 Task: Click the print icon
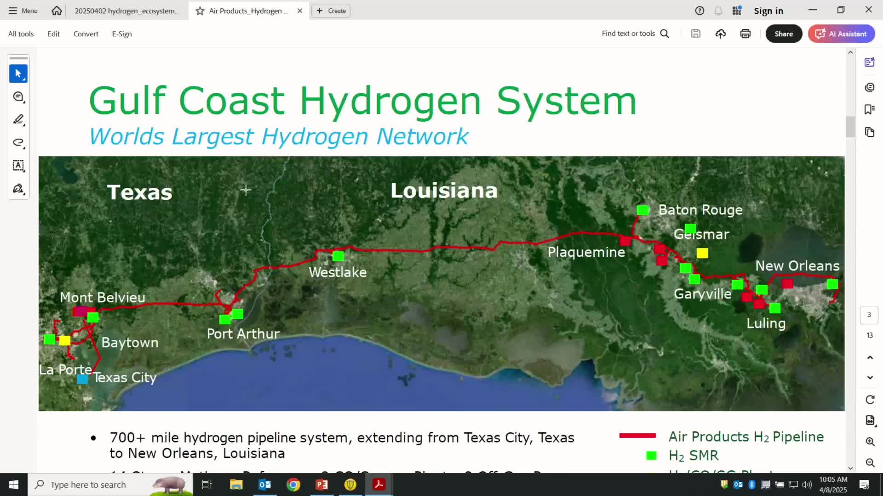tap(745, 34)
